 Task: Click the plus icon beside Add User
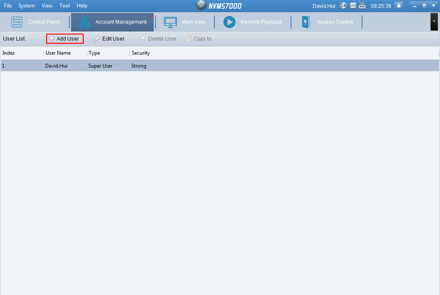point(51,38)
